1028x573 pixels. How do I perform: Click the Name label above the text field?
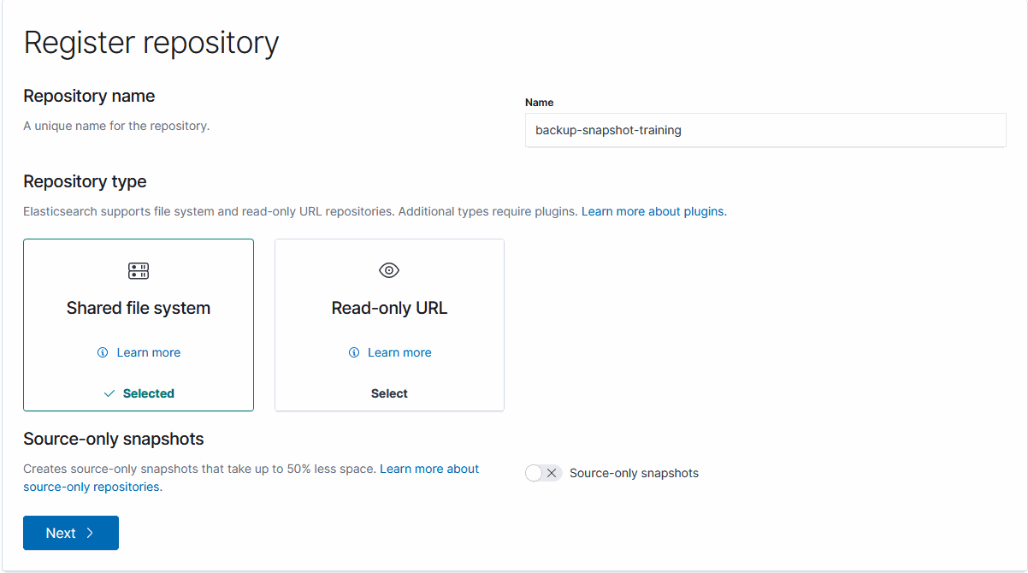(539, 102)
